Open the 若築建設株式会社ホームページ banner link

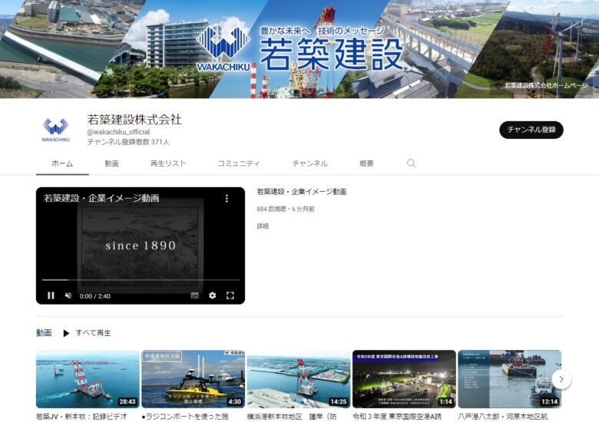tap(546, 85)
